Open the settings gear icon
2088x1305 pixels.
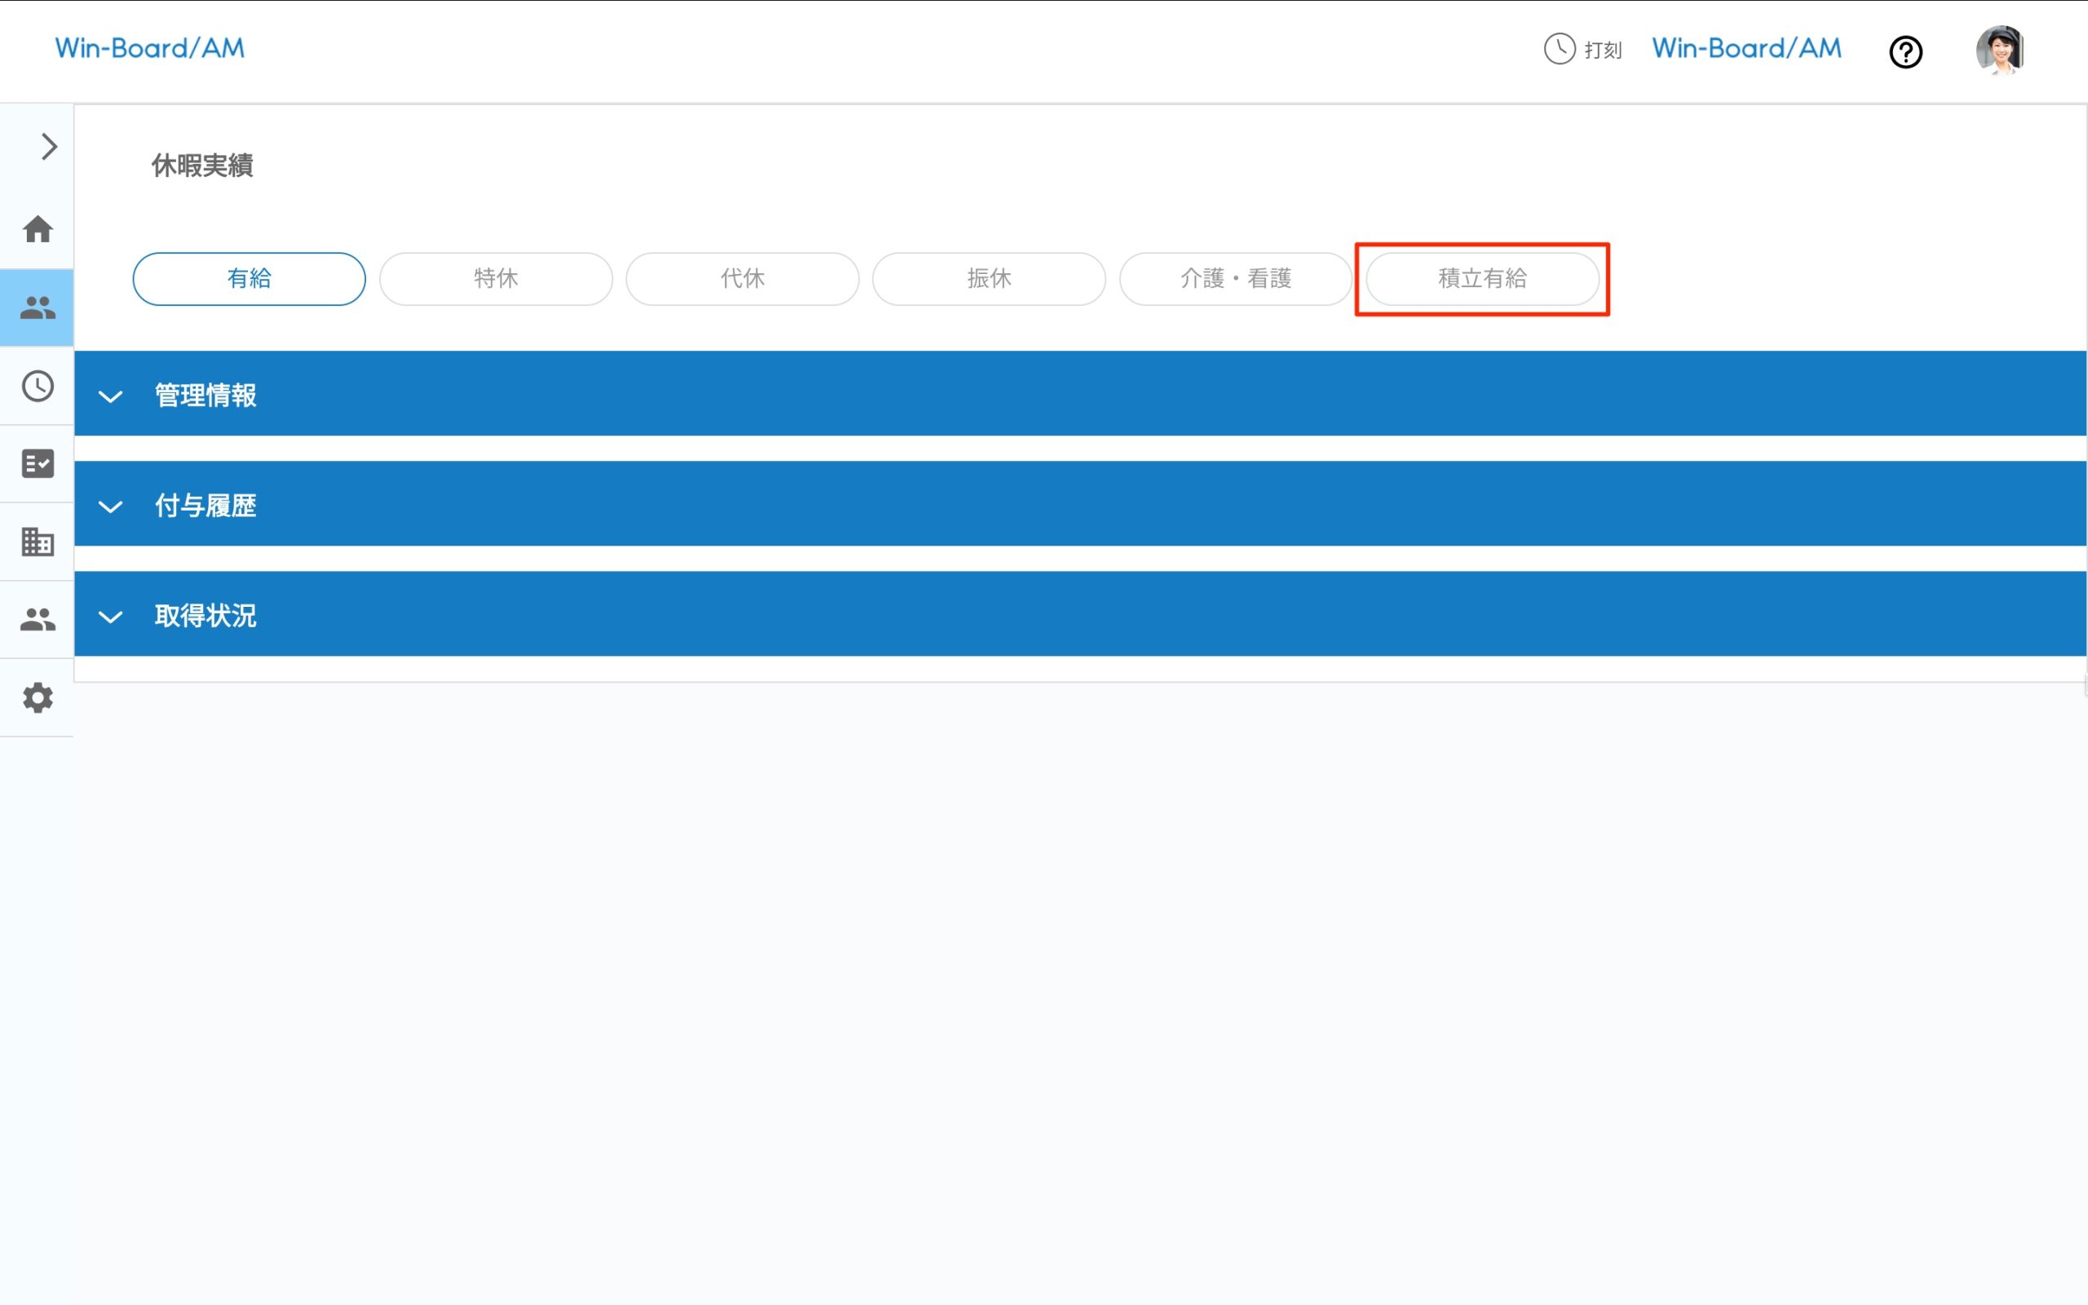coord(38,697)
